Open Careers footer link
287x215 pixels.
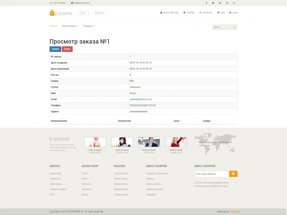[150, 179]
